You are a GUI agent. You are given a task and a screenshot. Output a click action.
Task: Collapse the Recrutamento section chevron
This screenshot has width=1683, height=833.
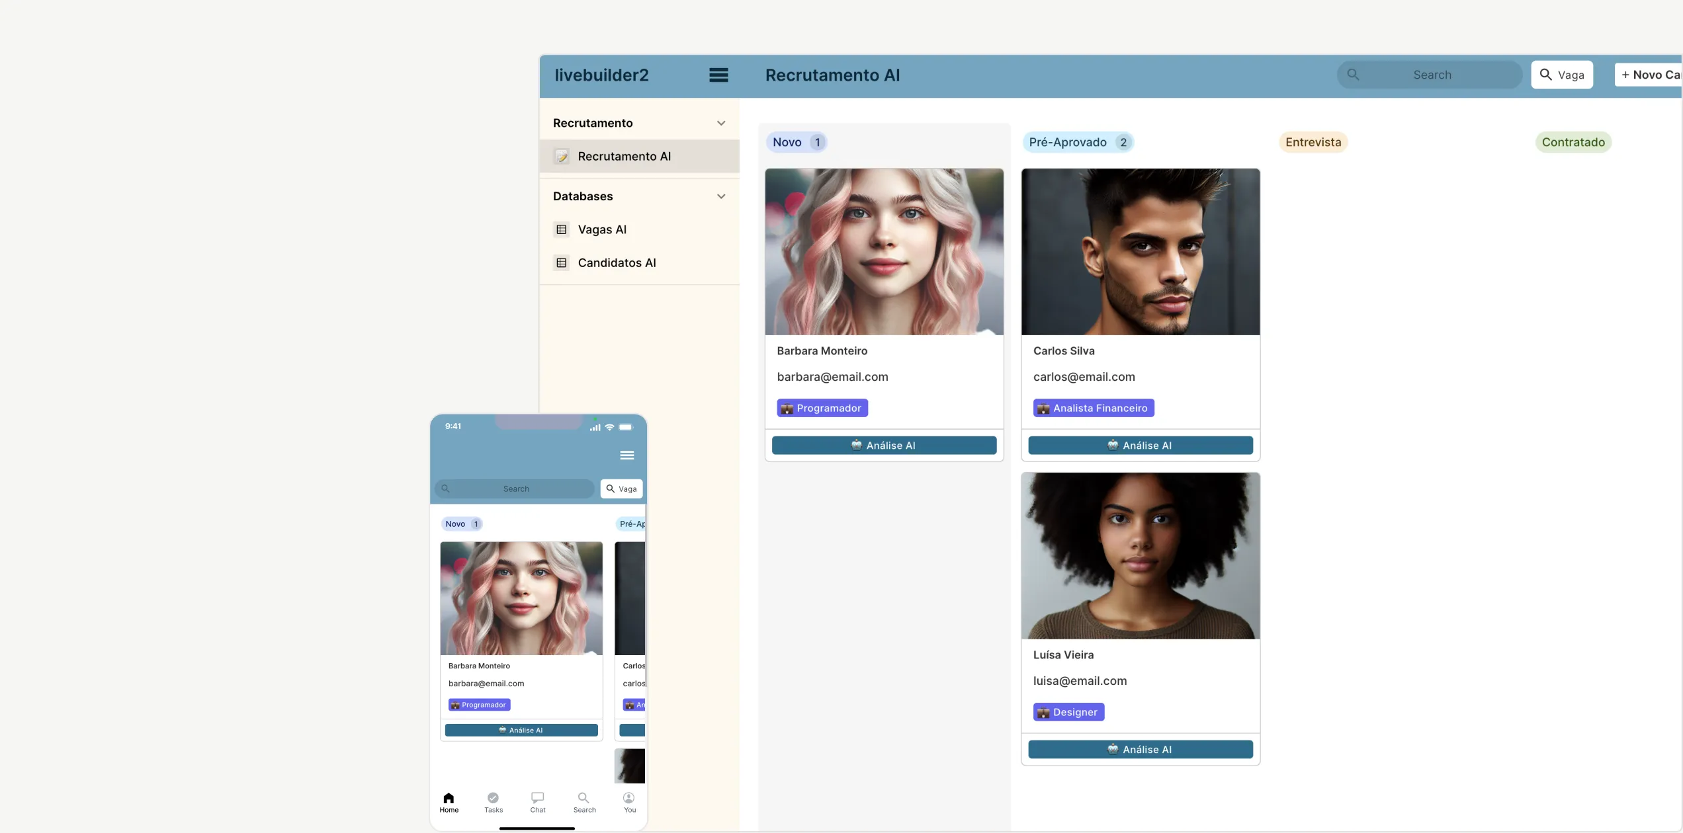[x=721, y=124]
